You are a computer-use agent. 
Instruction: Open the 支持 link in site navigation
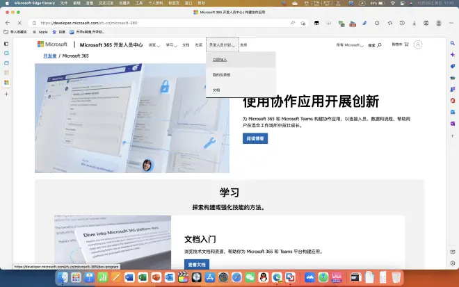(x=243, y=45)
